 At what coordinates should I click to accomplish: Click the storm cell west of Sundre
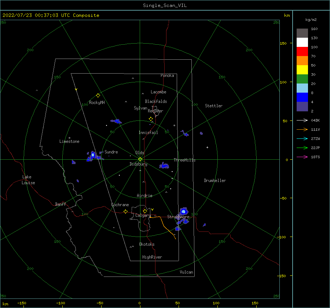[93, 156]
